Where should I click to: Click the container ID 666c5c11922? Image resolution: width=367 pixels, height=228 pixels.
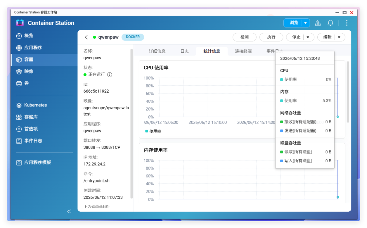coord(96,91)
